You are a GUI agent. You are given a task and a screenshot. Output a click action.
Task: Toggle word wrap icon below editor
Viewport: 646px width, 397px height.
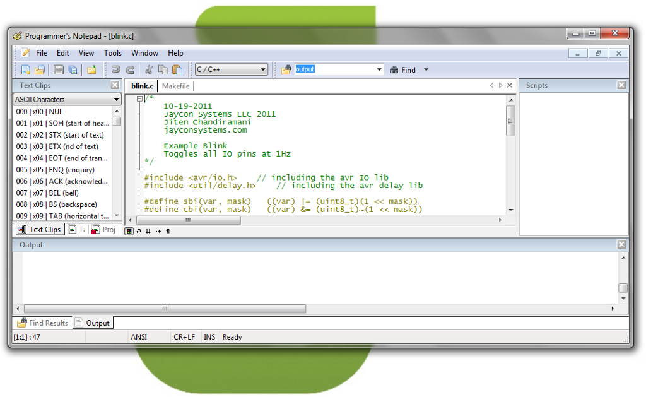pos(139,231)
